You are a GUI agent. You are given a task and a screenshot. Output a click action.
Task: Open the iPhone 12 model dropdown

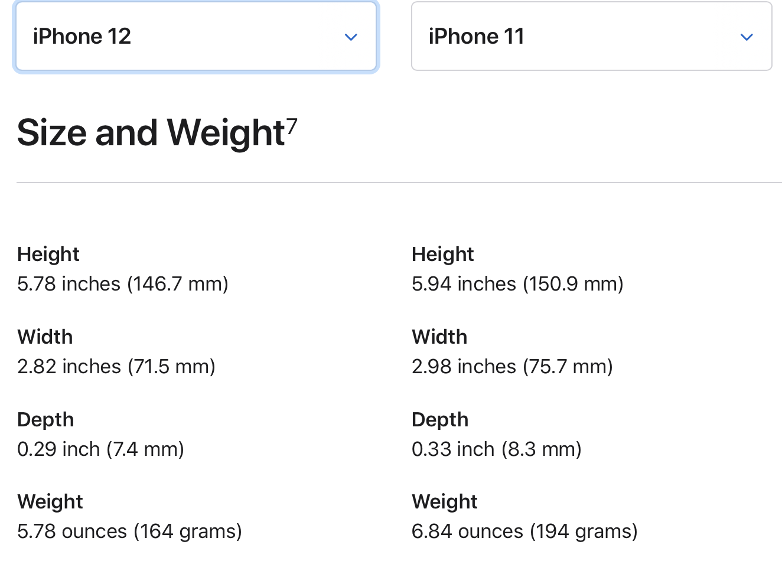(x=195, y=37)
